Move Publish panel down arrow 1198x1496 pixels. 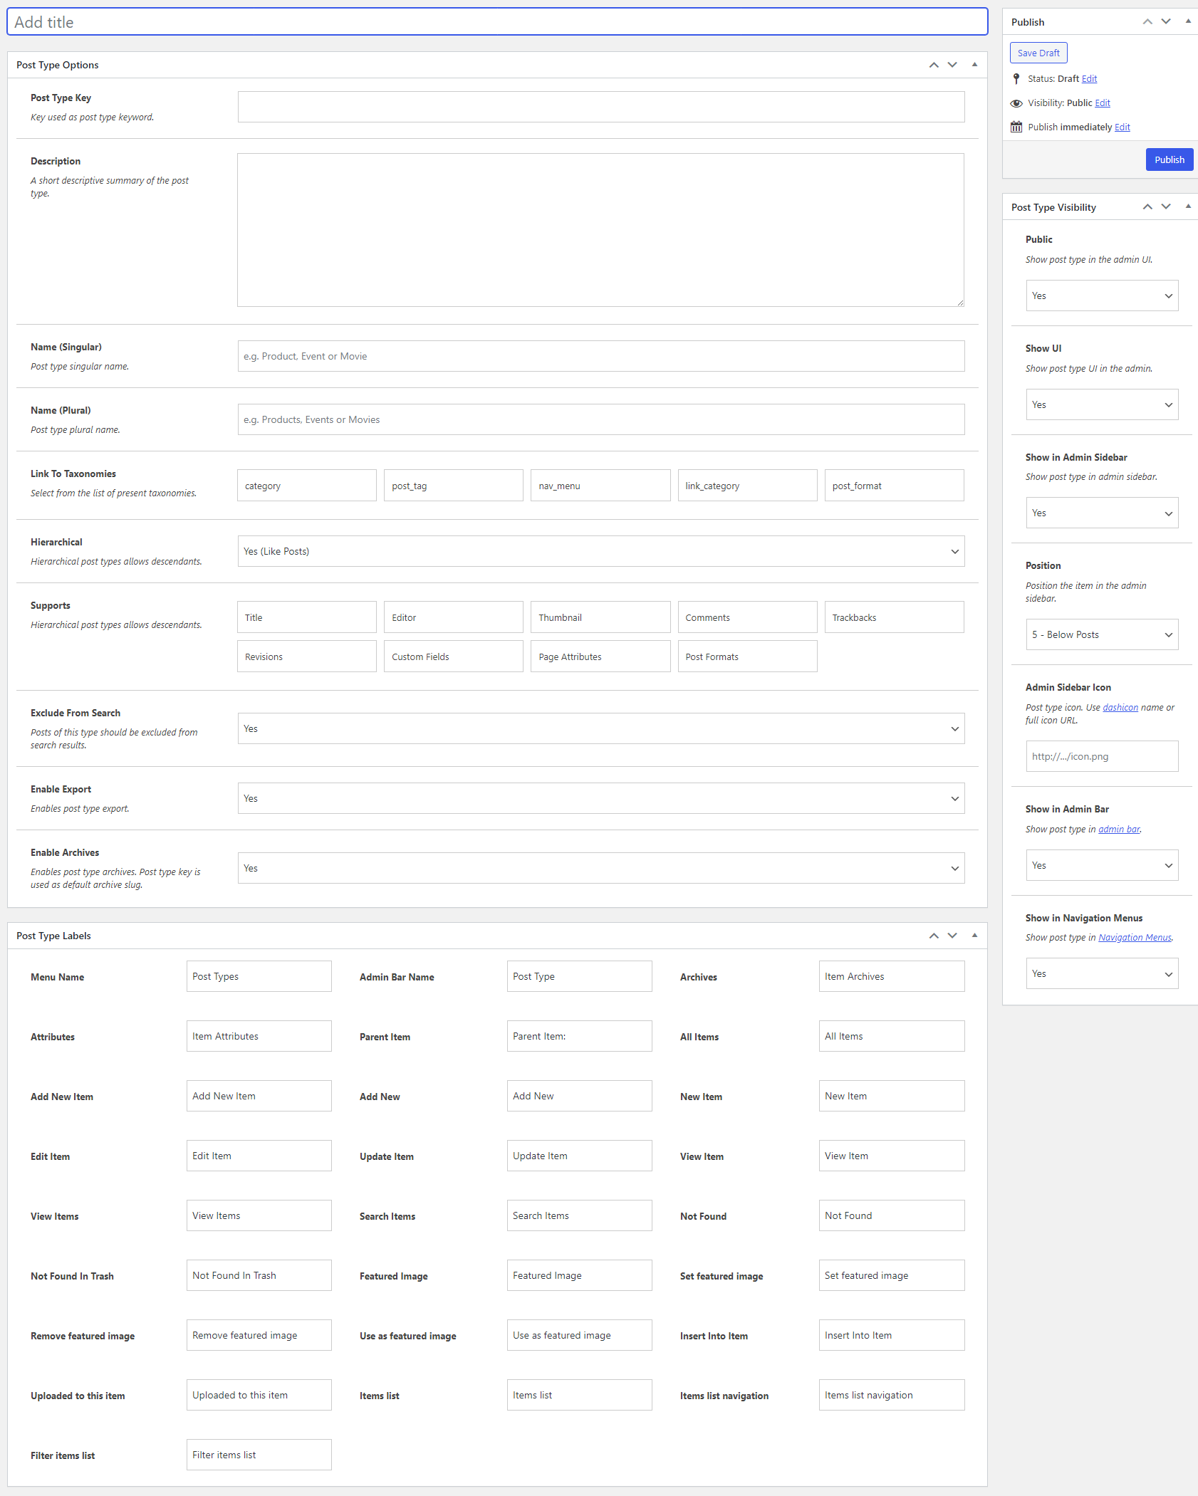click(1166, 21)
